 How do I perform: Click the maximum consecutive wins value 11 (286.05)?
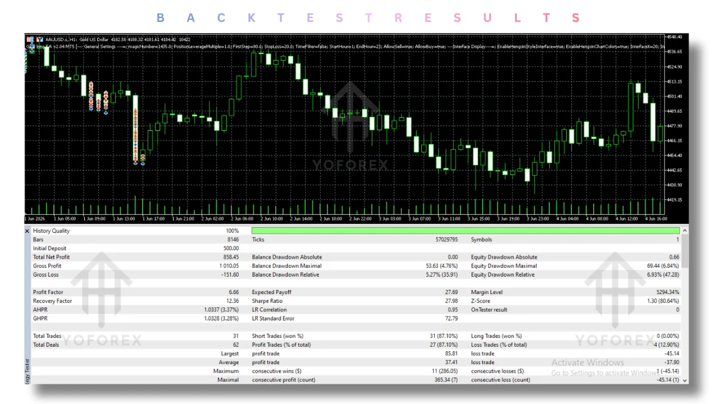[x=444, y=371]
